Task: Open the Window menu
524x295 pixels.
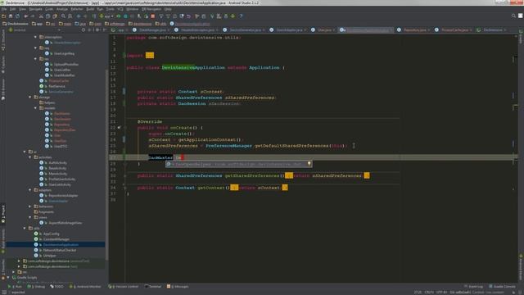Action: [x=133, y=9]
